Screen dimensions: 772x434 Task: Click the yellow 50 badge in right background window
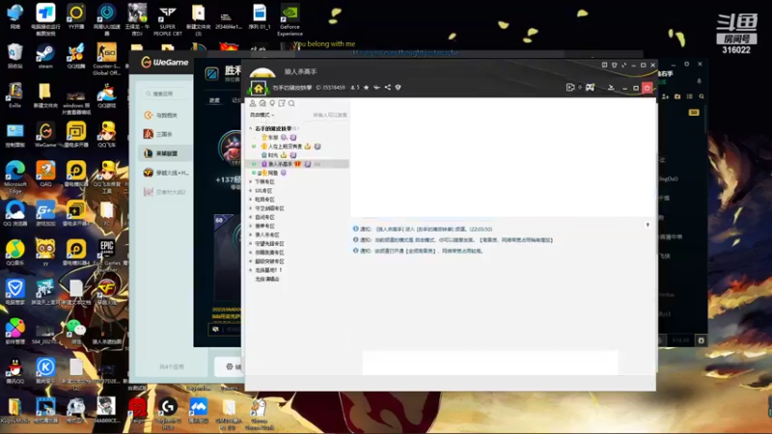(694, 112)
